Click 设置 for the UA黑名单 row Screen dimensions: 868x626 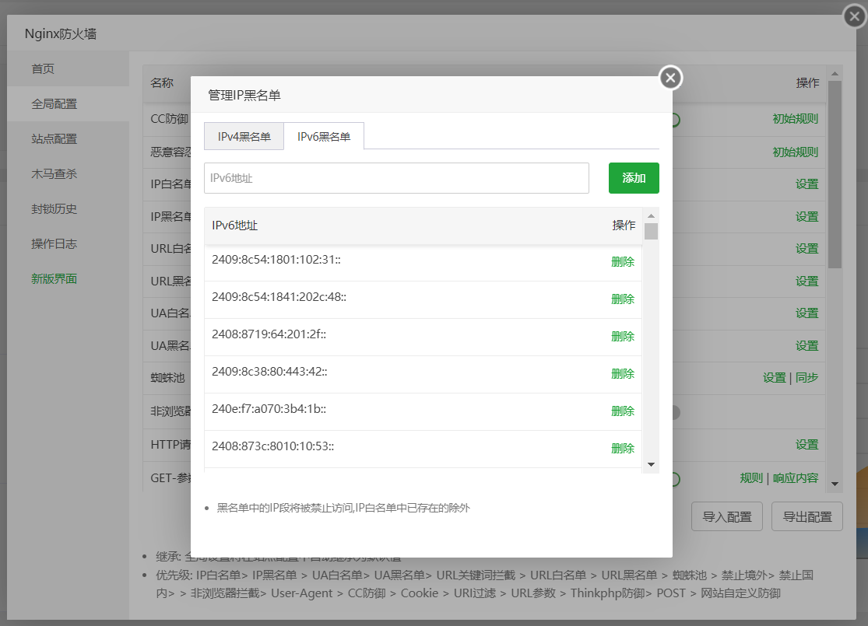(807, 346)
